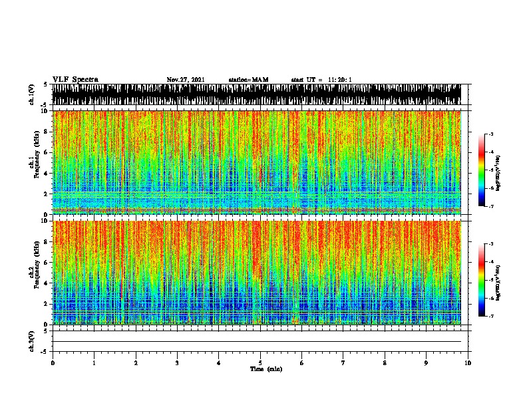Click time axis tick label "5" below ch.3

(x=260, y=363)
